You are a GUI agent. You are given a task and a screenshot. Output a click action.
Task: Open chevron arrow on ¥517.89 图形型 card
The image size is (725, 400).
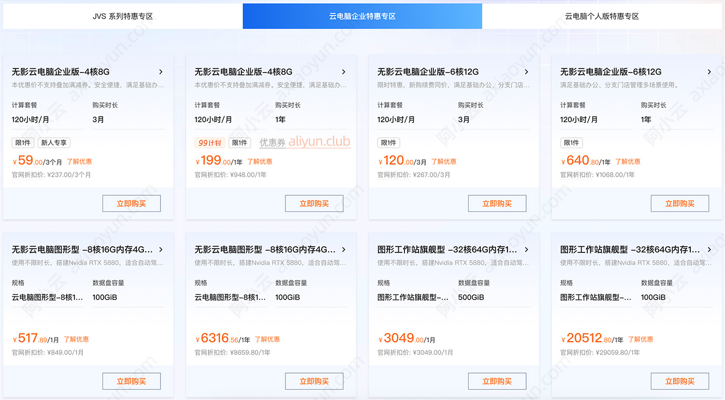[161, 250]
